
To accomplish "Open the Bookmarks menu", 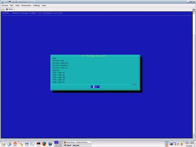I will point(26,6).
